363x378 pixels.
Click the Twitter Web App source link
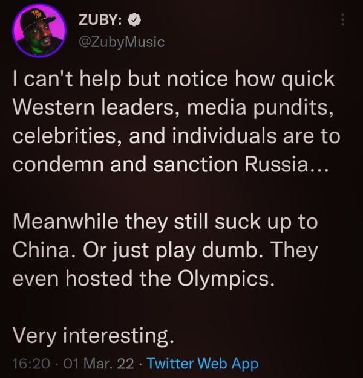[203, 364]
